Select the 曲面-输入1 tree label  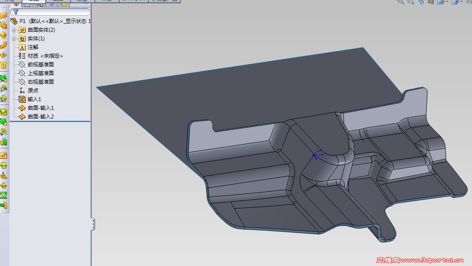(x=41, y=108)
